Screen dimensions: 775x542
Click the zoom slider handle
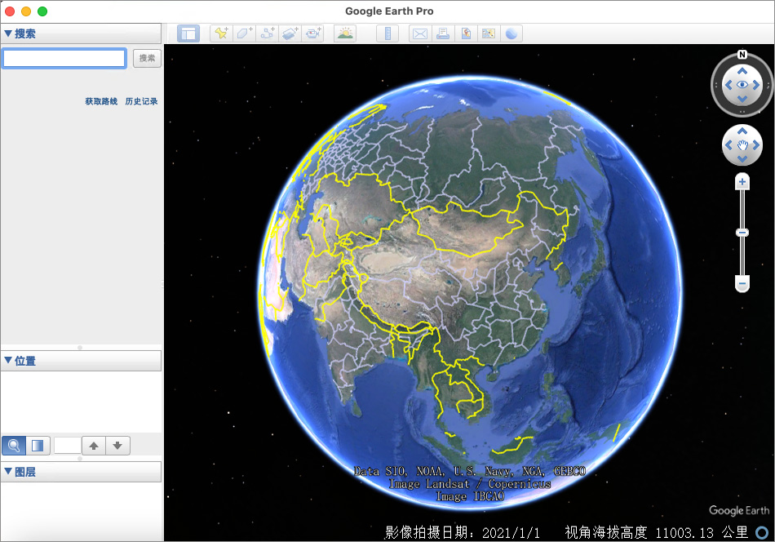[742, 233]
